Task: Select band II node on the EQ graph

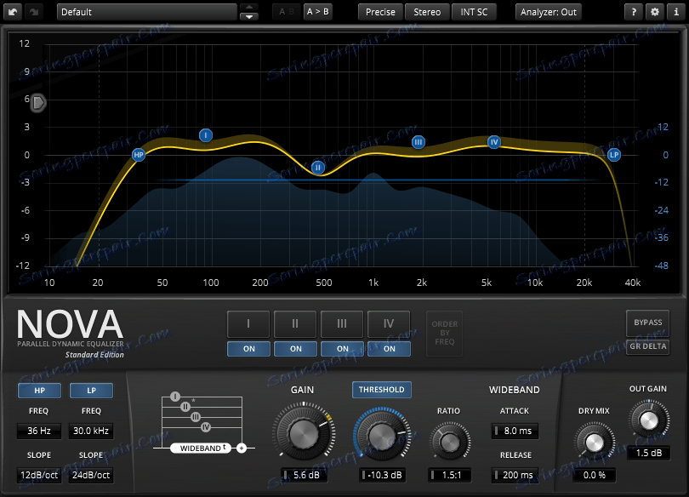Action: coord(317,168)
